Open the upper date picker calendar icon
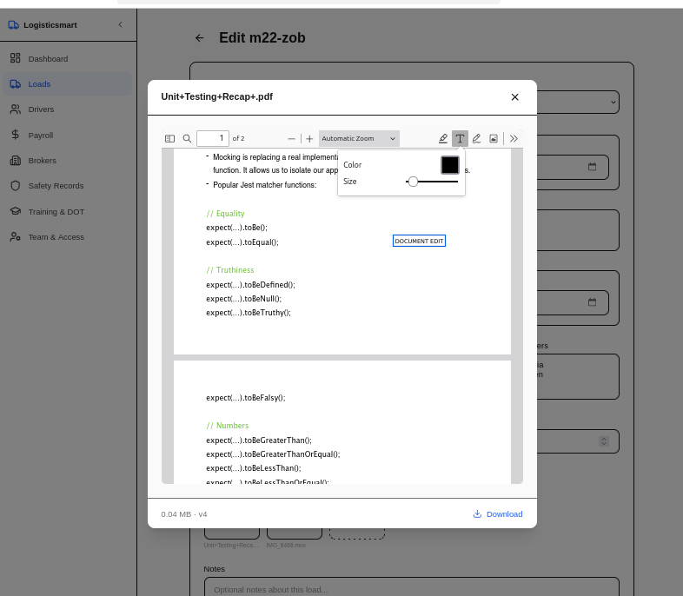 [592, 167]
